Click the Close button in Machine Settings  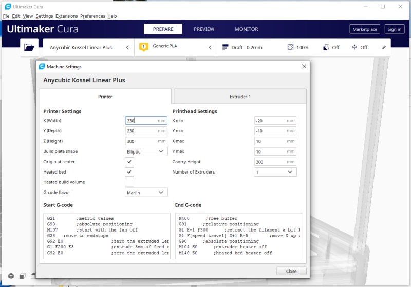(291, 271)
